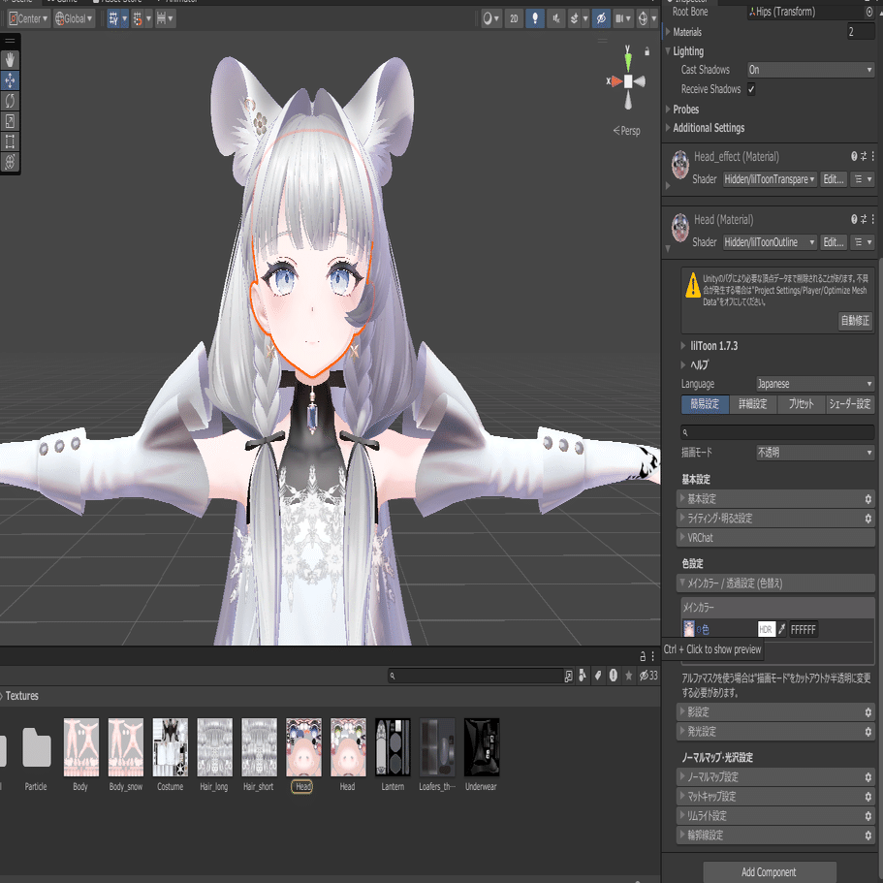The image size is (883, 883).
Task: Click the Search by Label tag icon
Action: click(598, 676)
